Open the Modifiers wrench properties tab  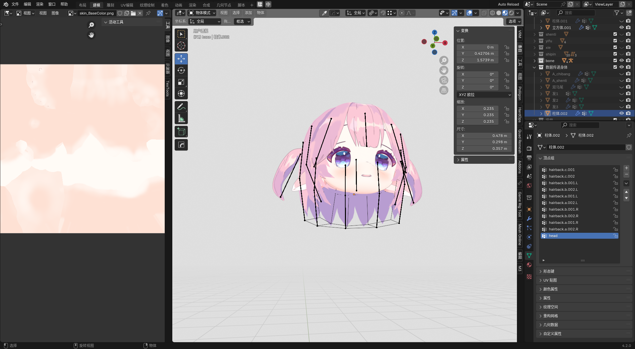[x=529, y=219]
